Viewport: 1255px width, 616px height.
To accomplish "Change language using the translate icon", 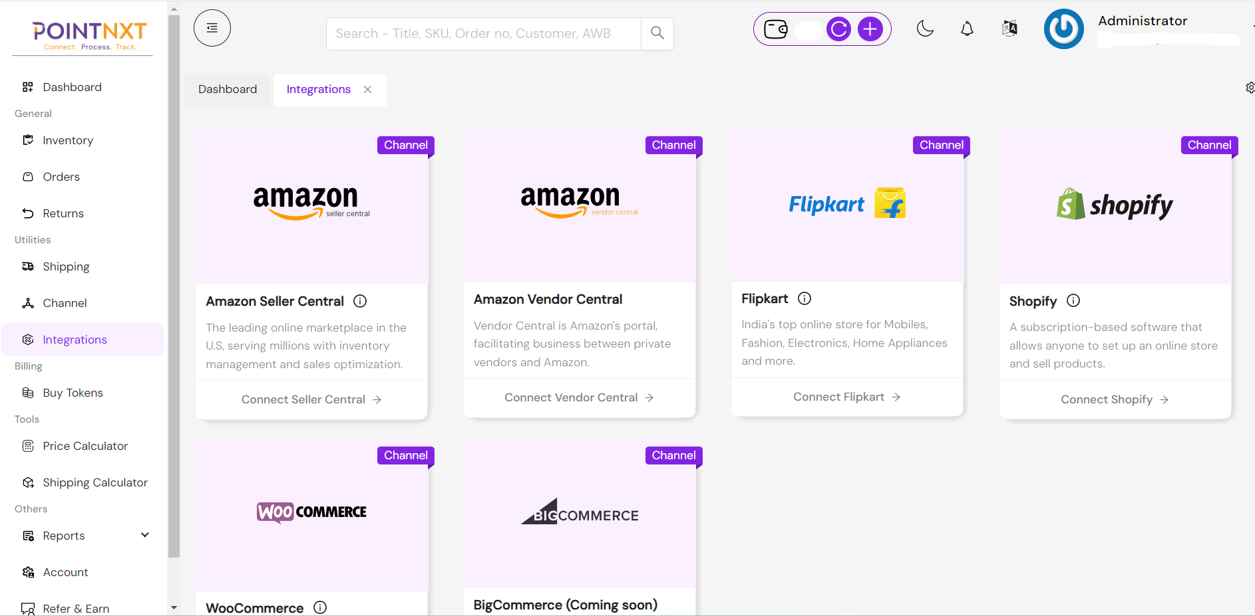I will tap(1009, 28).
